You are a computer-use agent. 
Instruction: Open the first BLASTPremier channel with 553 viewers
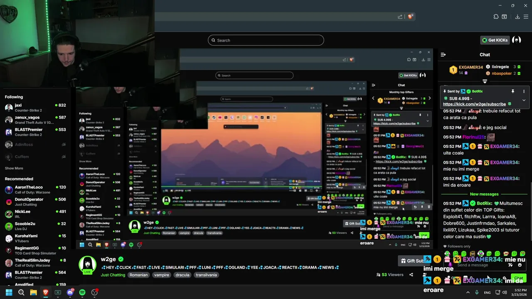(35, 132)
